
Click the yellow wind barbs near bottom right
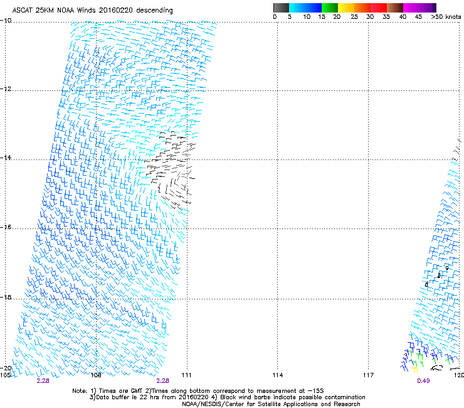click(x=414, y=370)
